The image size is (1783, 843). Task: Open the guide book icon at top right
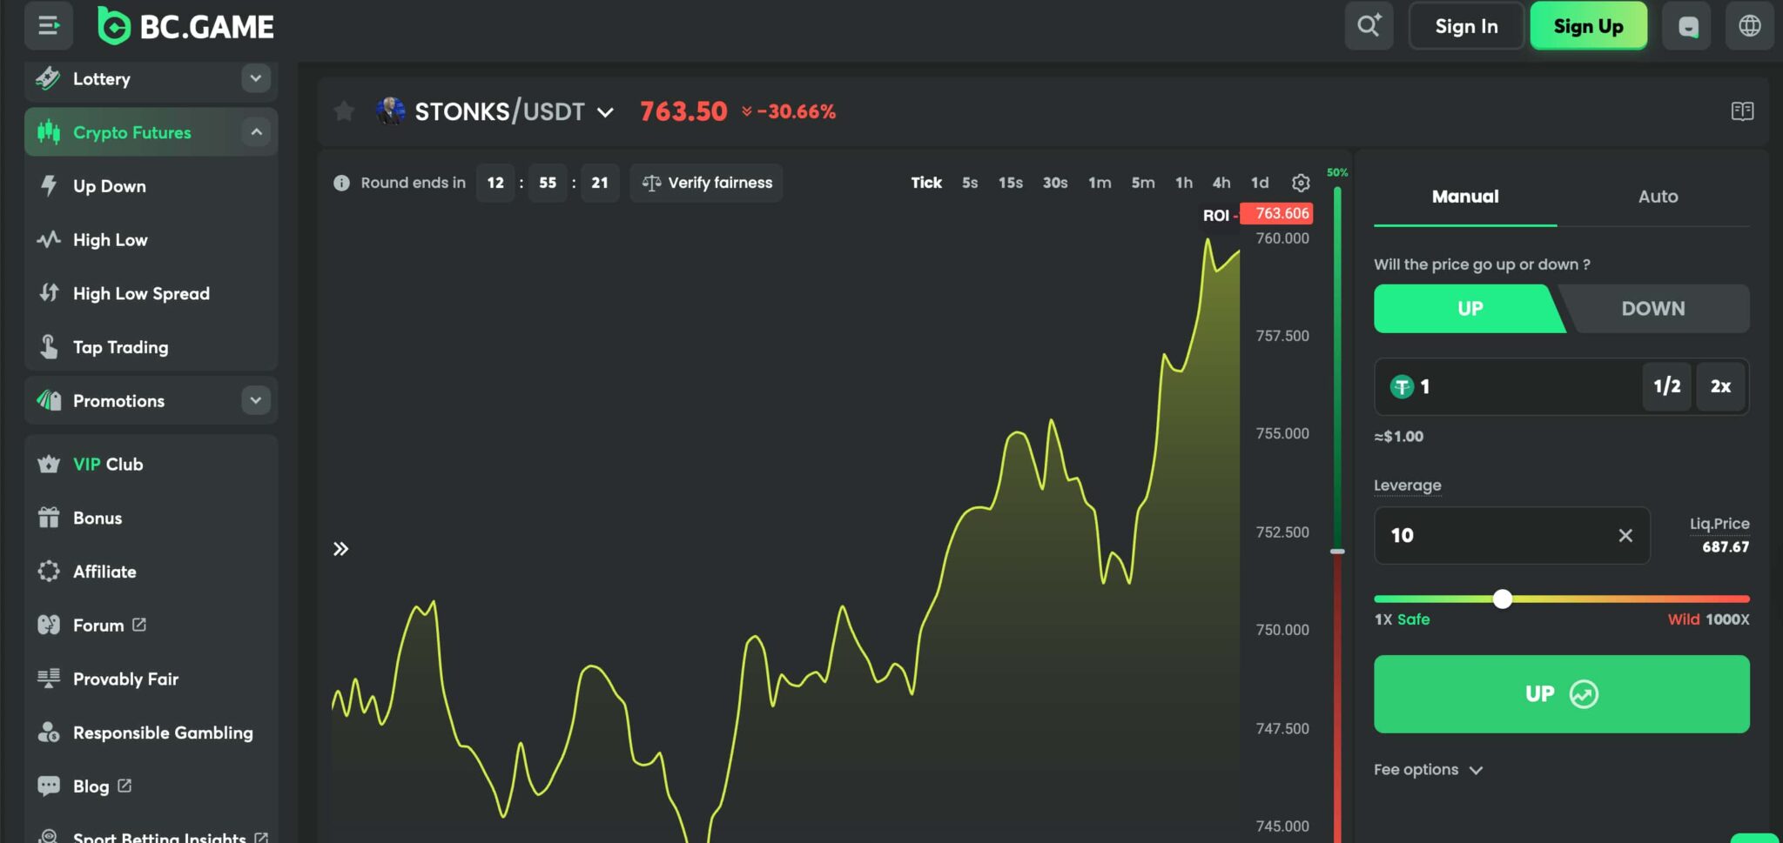(x=1742, y=111)
